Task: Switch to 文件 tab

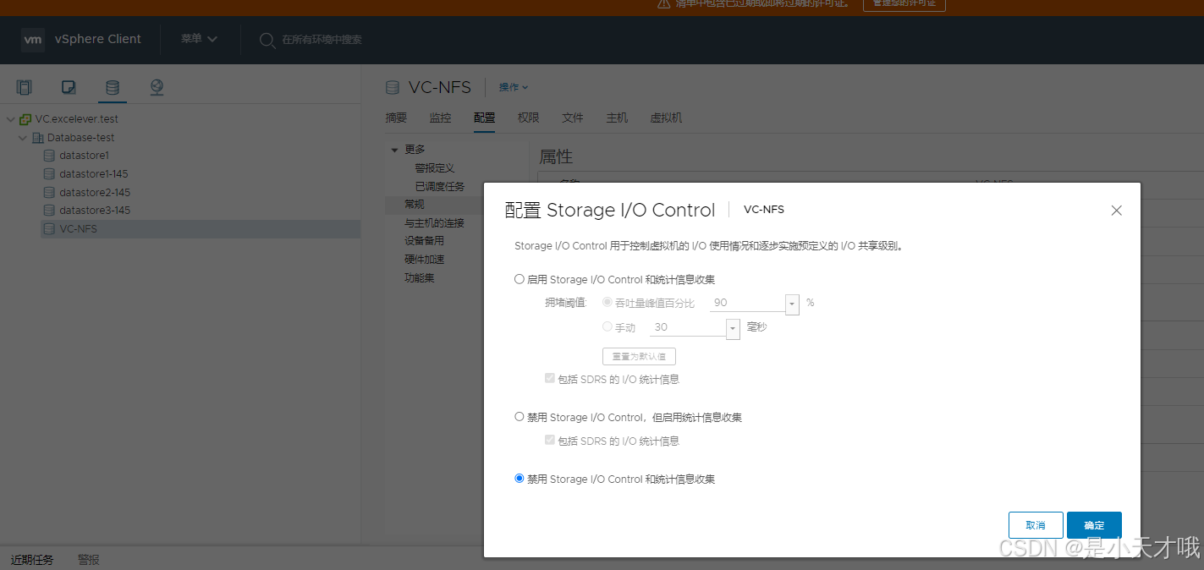Action: click(573, 118)
